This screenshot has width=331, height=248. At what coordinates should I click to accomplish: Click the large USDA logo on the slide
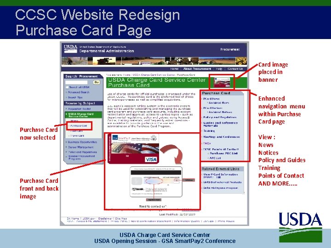coord(300,227)
